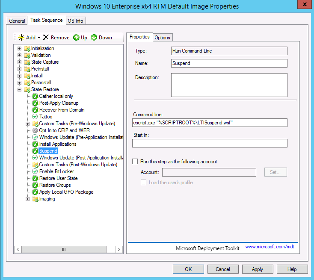This screenshot has height=280, width=314.
Task: Open the Add dropdown arrow
Action: click(x=39, y=38)
